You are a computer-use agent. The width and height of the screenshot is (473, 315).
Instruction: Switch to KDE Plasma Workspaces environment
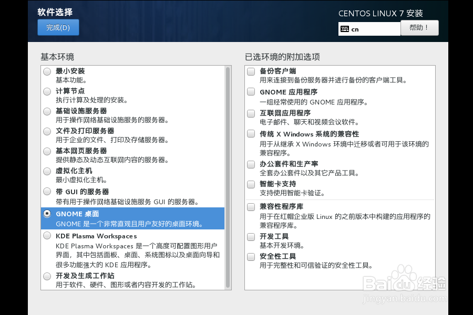pos(47,235)
